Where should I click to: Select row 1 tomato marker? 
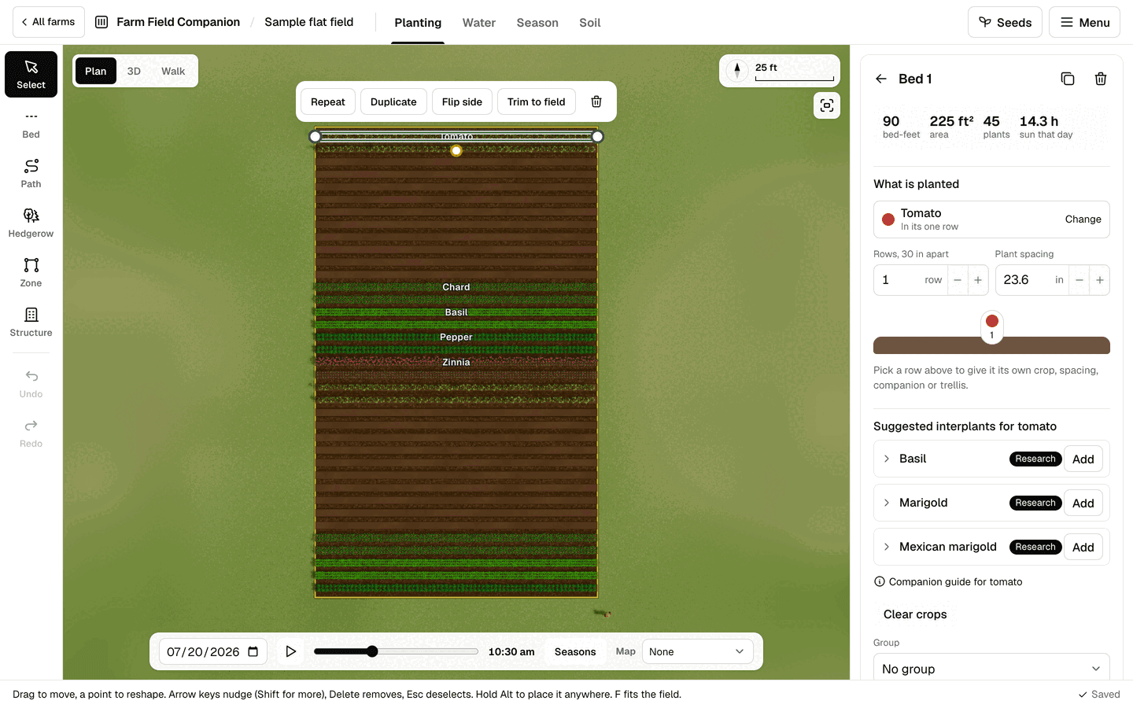(x=992, y=326)
